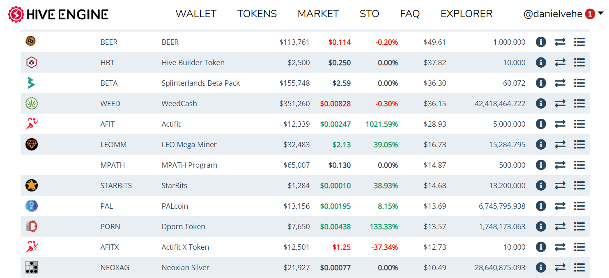The height and width of the screenshot is (278, 609).
Task: Open the list icon for PAL
Action: (579, 206)
